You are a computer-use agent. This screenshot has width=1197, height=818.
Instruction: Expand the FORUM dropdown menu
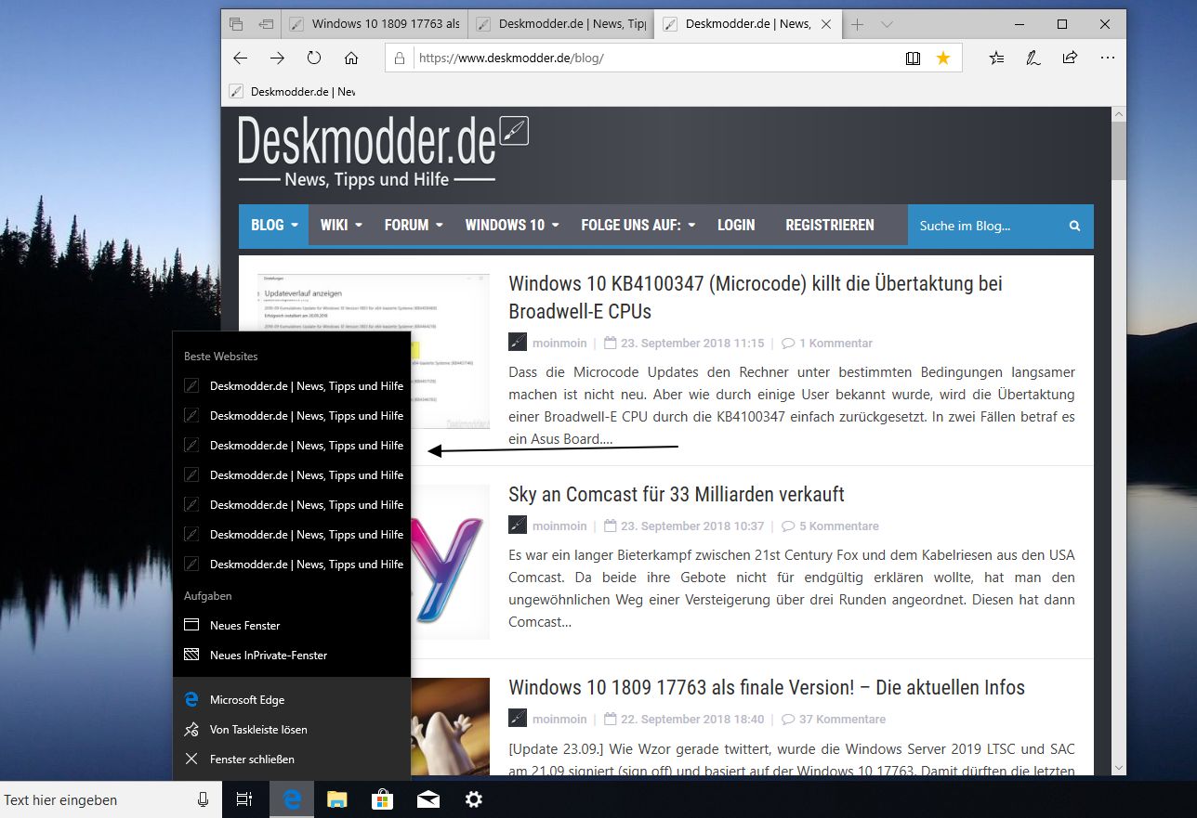tap(414, 226)
